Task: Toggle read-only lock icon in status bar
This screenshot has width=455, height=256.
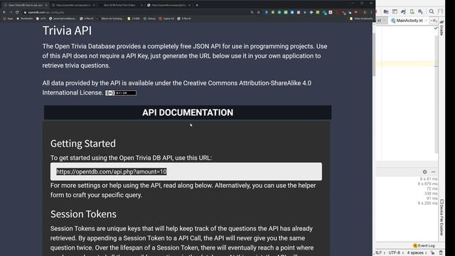Action: (x=432, y=253)
